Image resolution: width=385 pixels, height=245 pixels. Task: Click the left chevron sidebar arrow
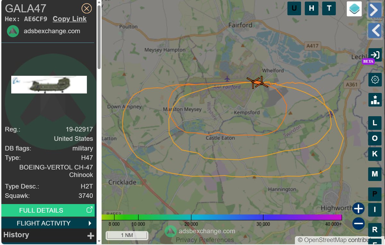click(x=375, y=31)
